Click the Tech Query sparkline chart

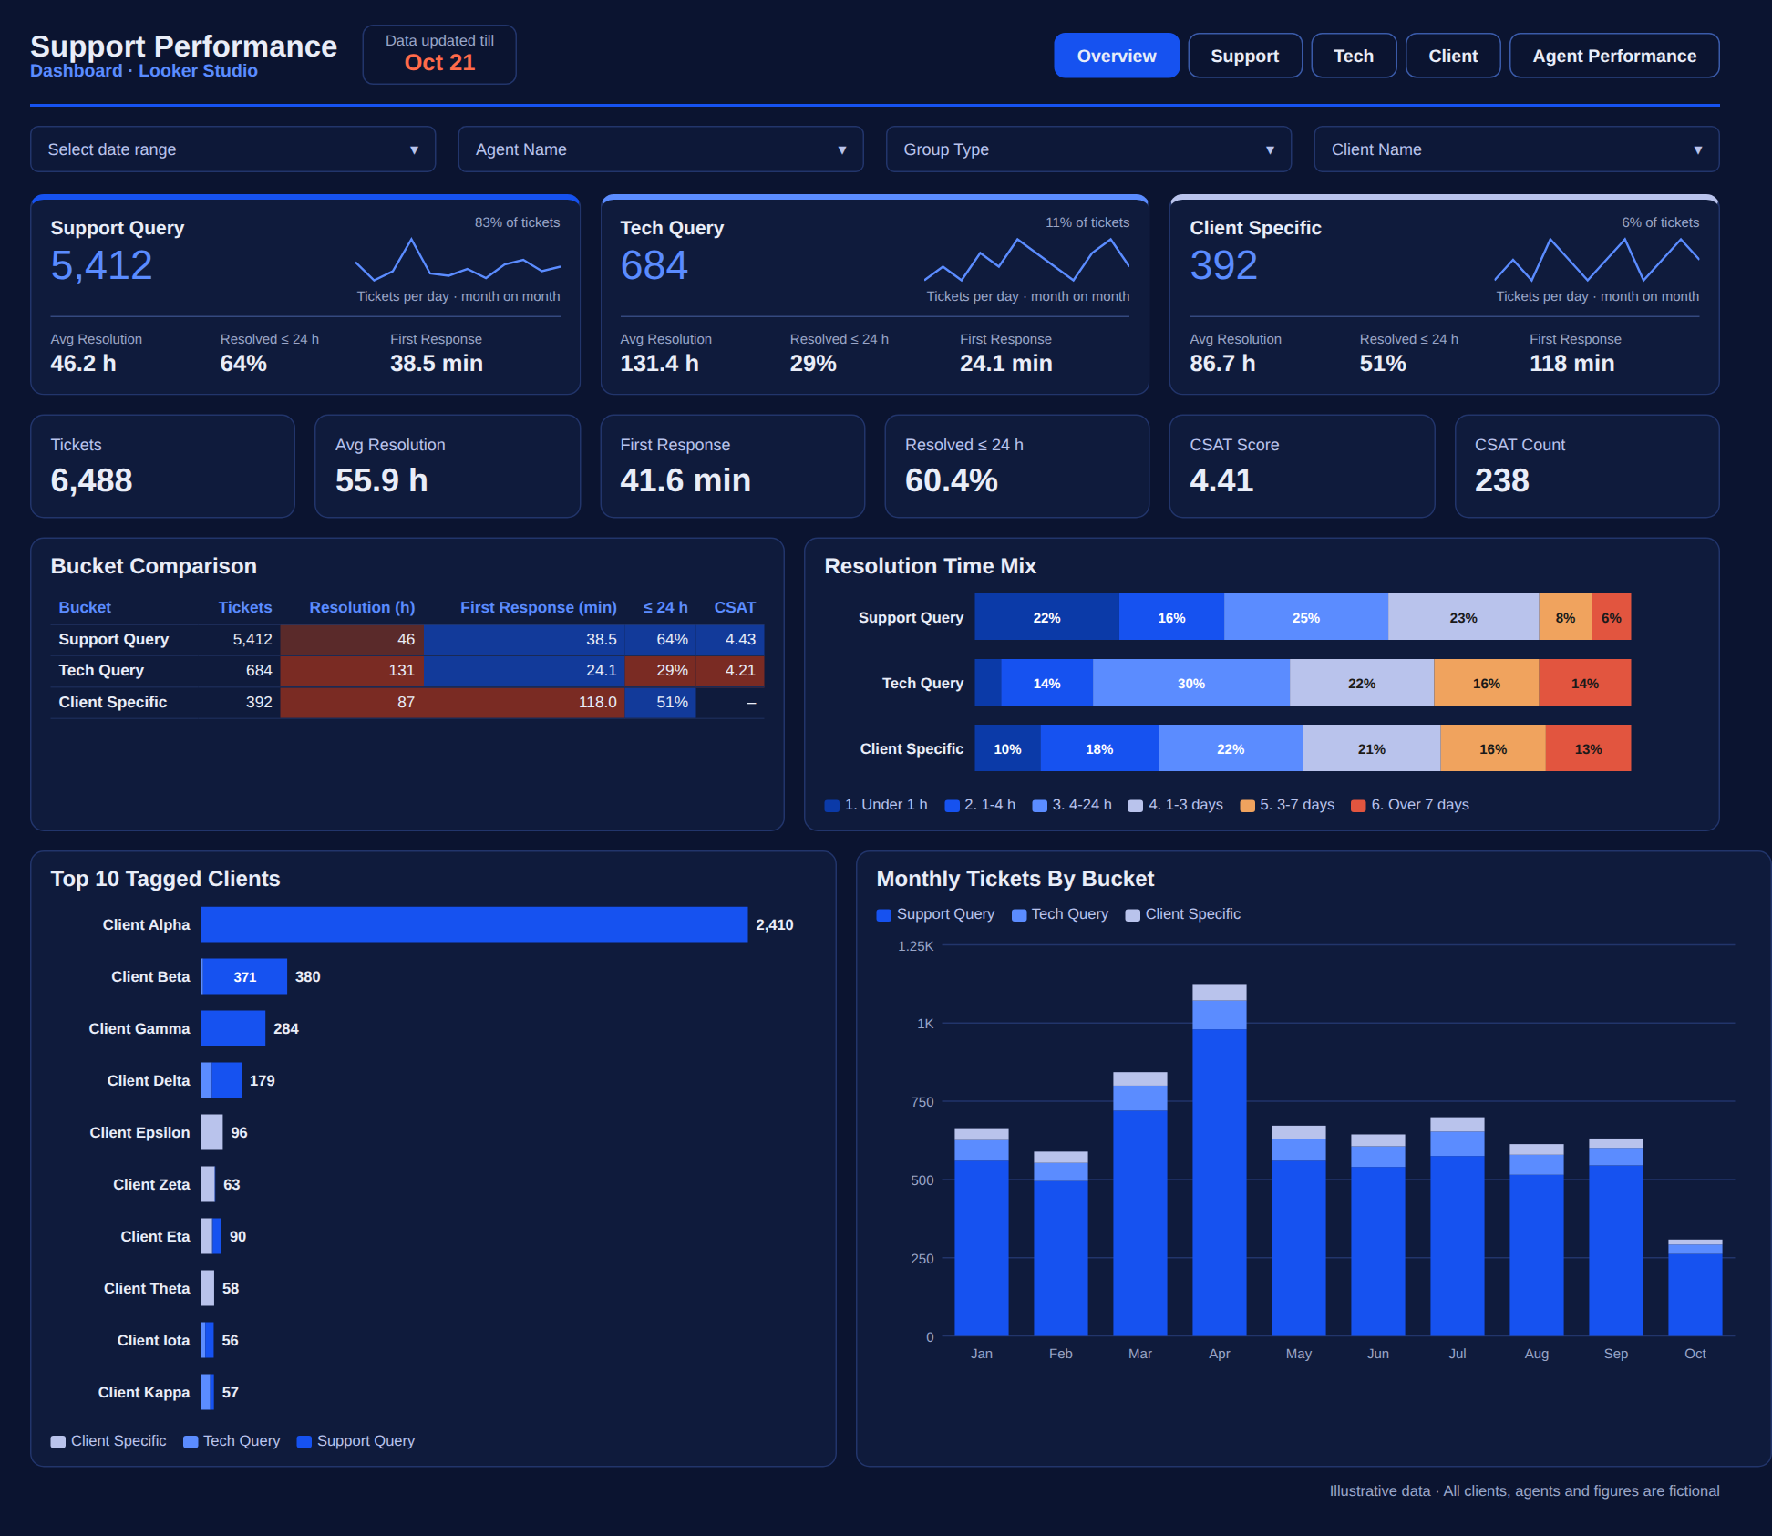coord(1026,259)
